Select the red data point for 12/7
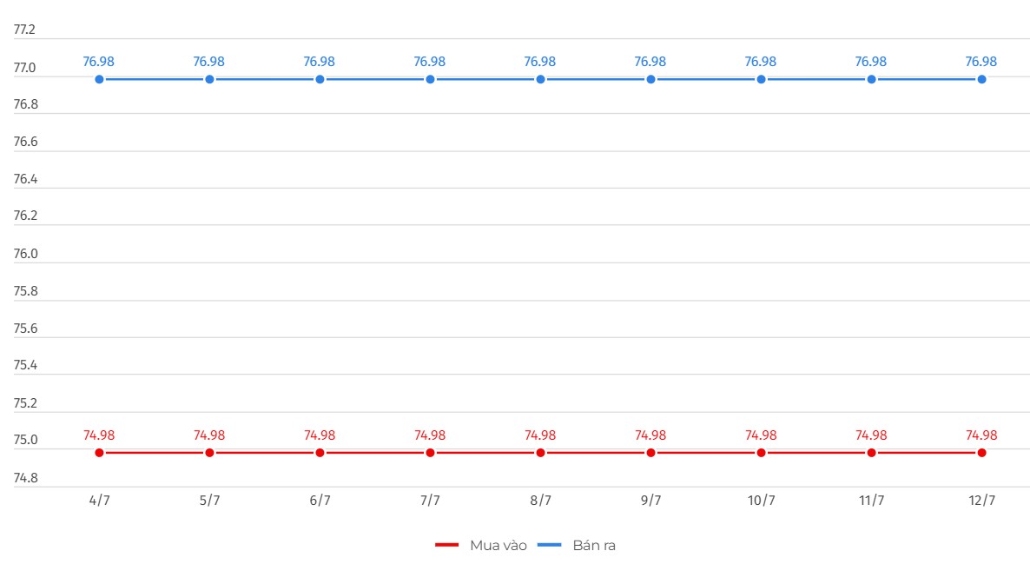This screenshot has height=571, width=1030. pos(981,453)
